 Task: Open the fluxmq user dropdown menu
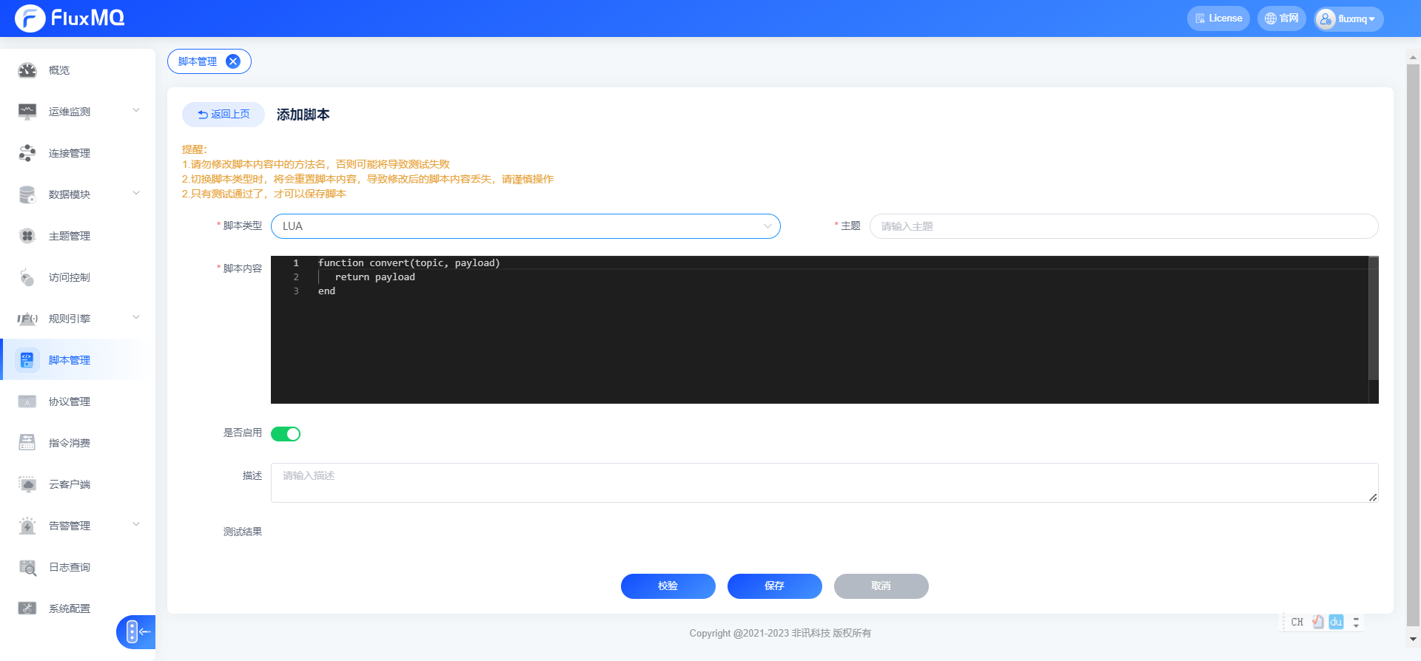coord(1348,18)
